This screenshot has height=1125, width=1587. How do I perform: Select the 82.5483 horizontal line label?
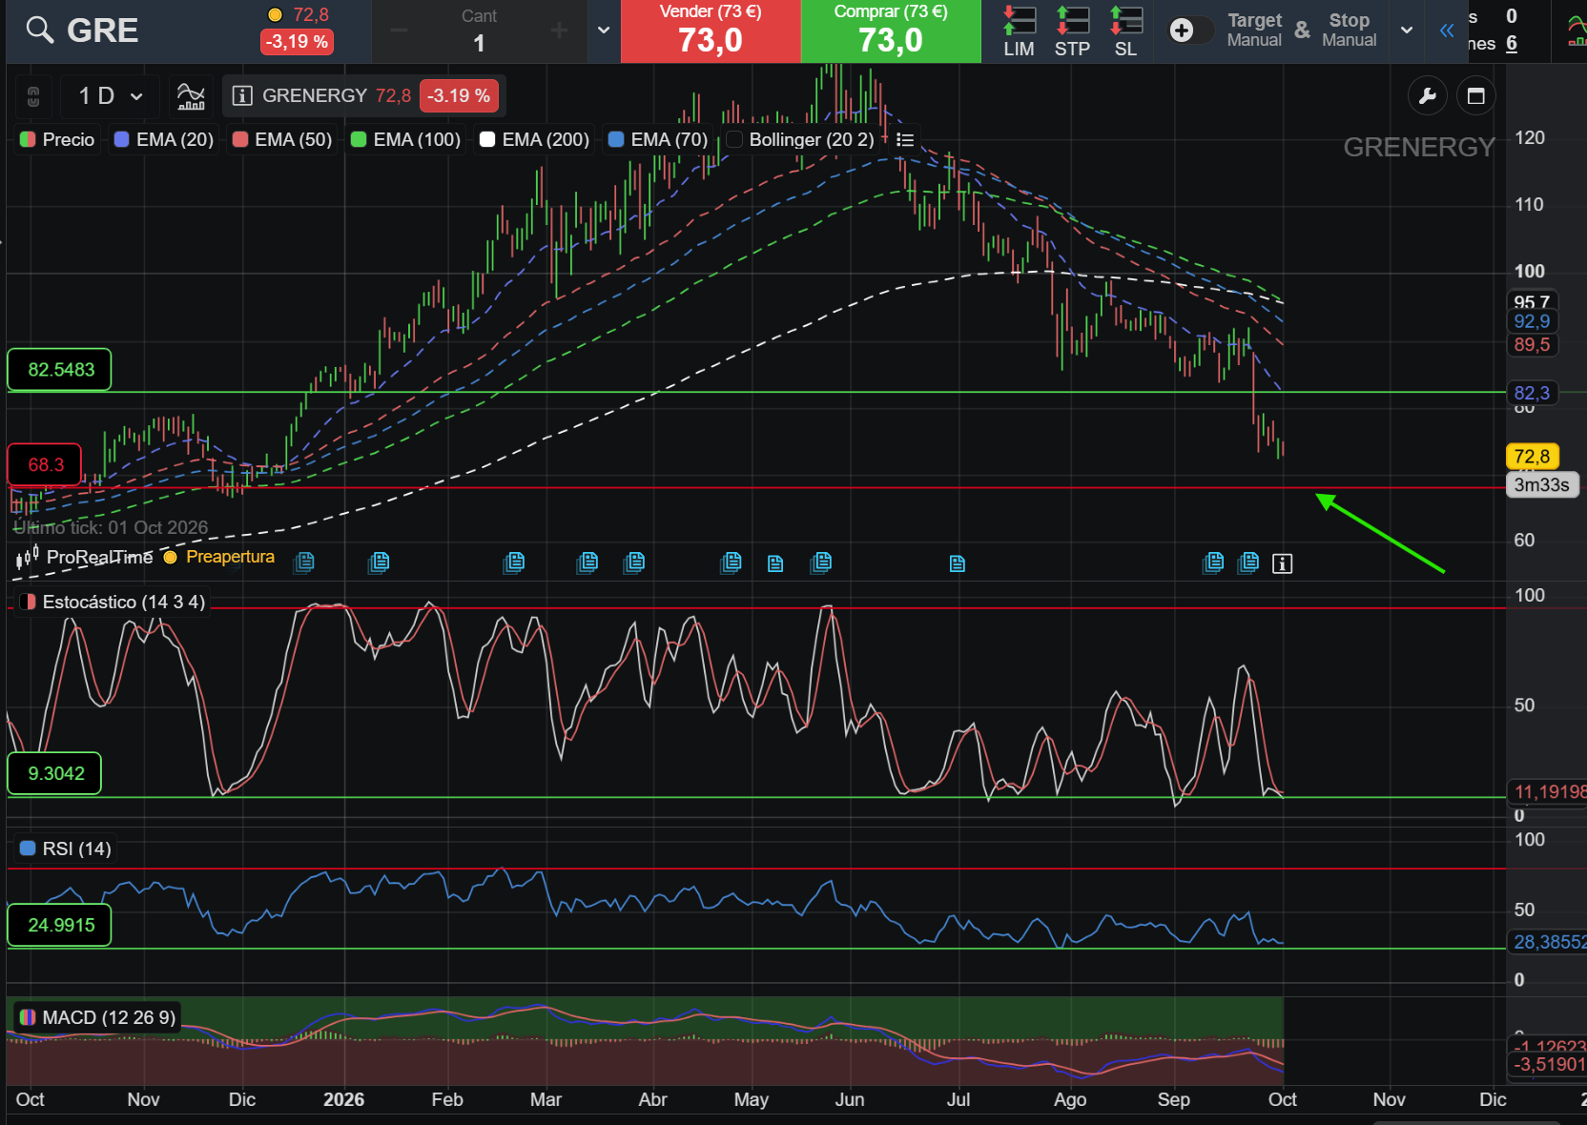(59, 370)
